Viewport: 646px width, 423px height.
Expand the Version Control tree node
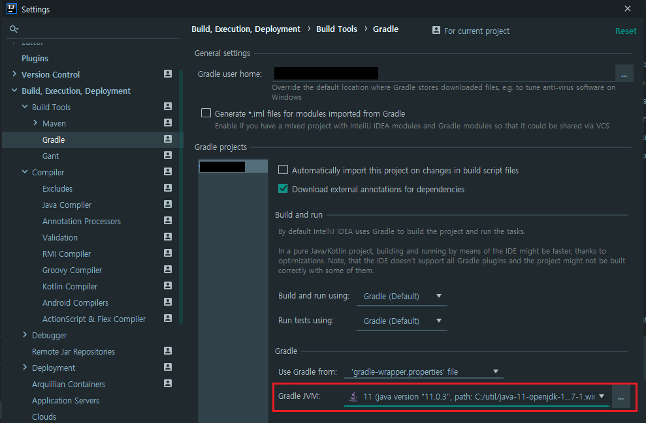[14, 74]
